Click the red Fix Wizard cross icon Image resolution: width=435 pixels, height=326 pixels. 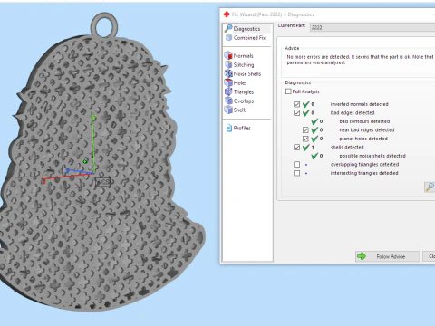(227, 14)
